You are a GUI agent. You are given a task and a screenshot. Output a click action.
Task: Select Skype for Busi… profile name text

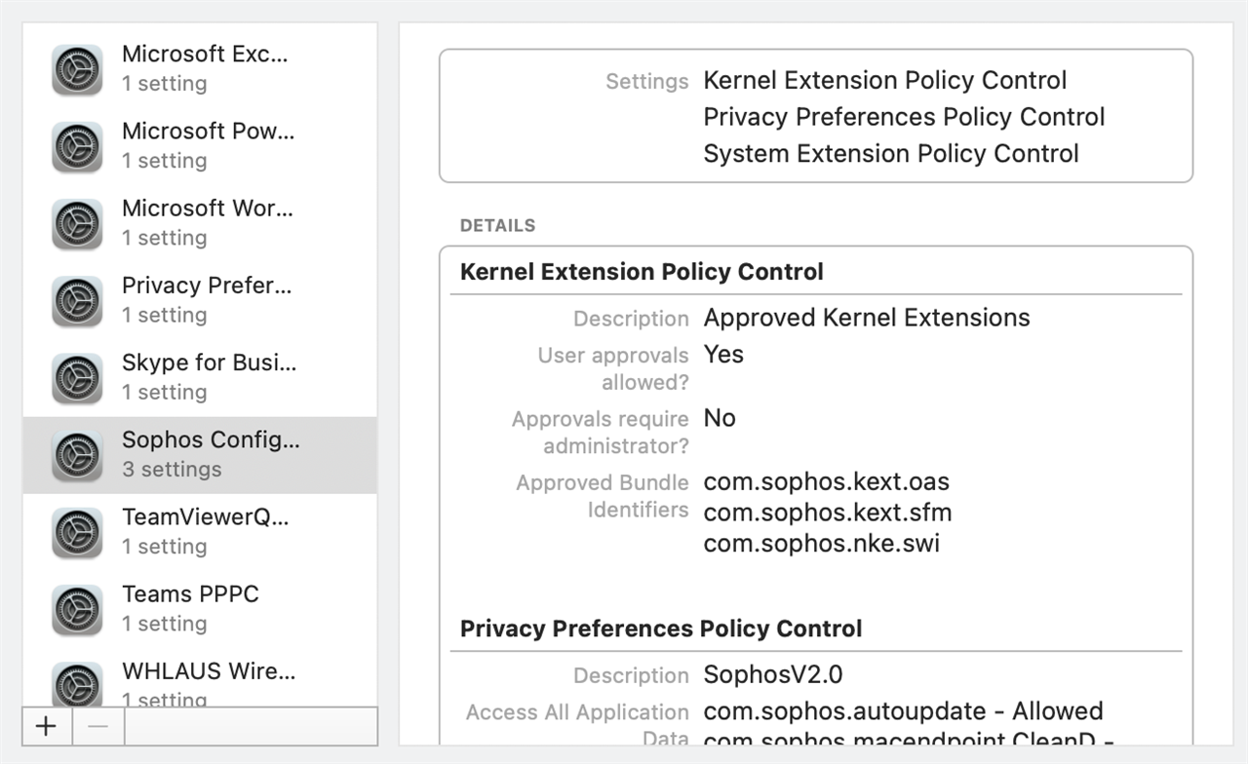(x=210, y=363)
